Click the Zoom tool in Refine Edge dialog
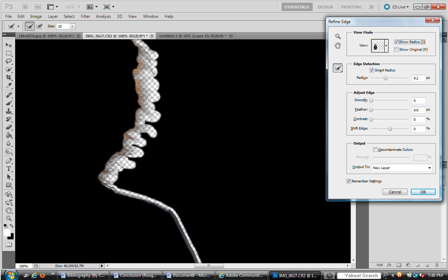 point(337,36)
